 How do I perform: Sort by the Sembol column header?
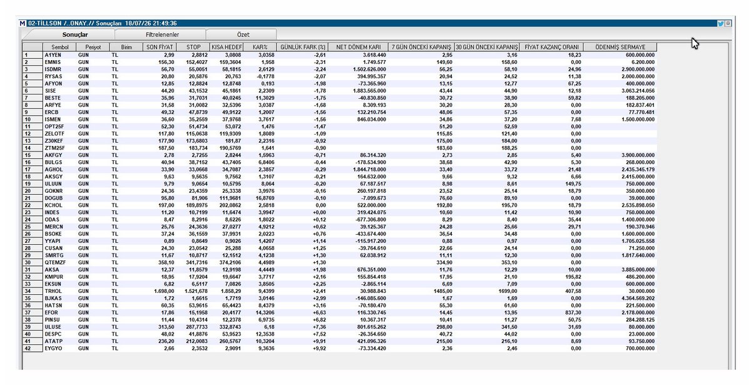[x=59, y=47]
